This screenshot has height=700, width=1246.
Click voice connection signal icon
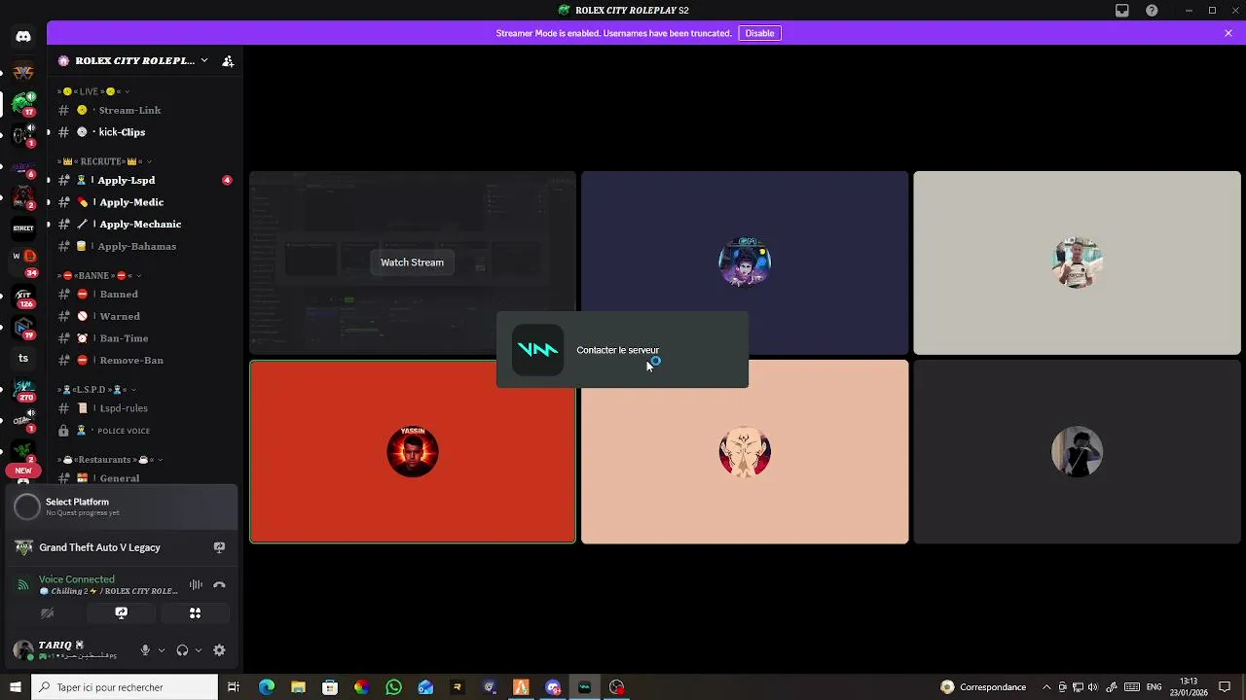coord(23,584)
